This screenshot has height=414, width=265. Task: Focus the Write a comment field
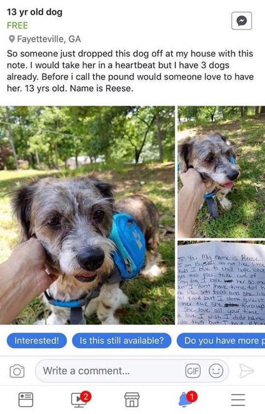point(132,371)
